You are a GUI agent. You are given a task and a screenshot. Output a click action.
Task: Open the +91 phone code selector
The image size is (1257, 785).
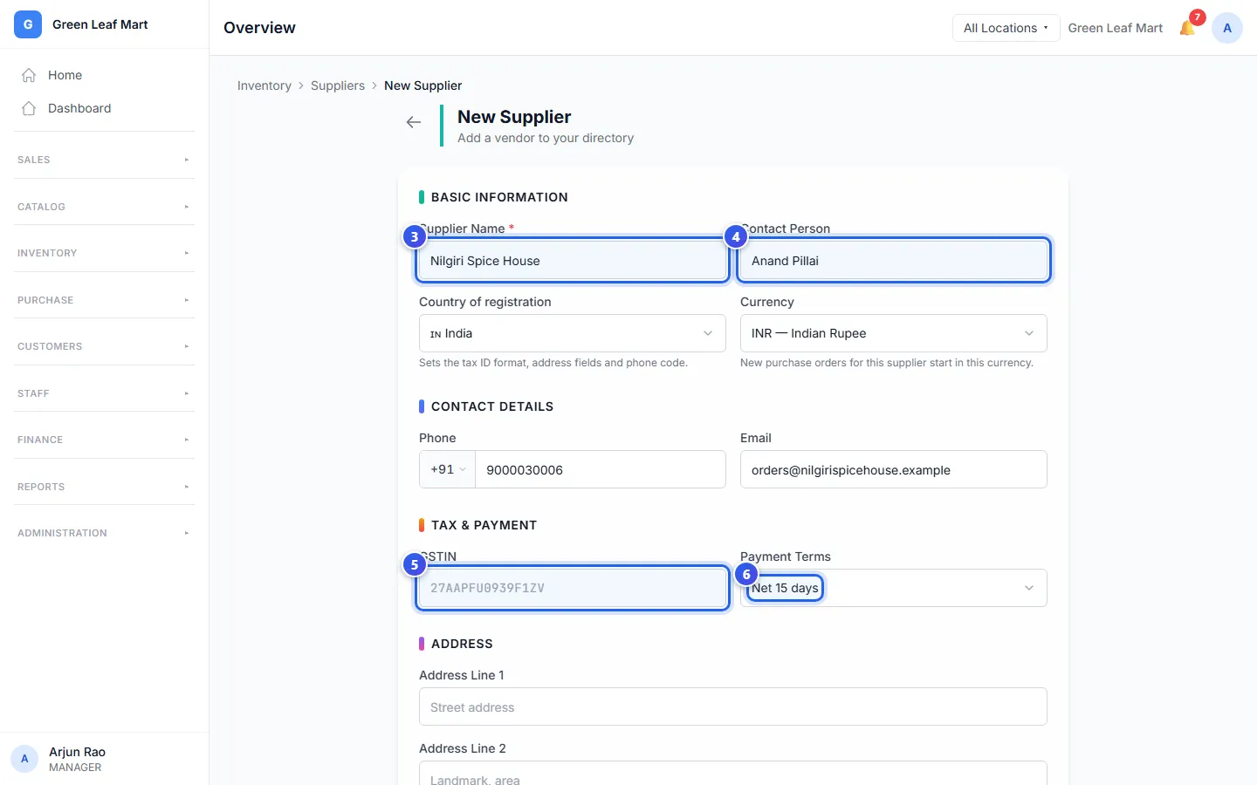point(448,469)
